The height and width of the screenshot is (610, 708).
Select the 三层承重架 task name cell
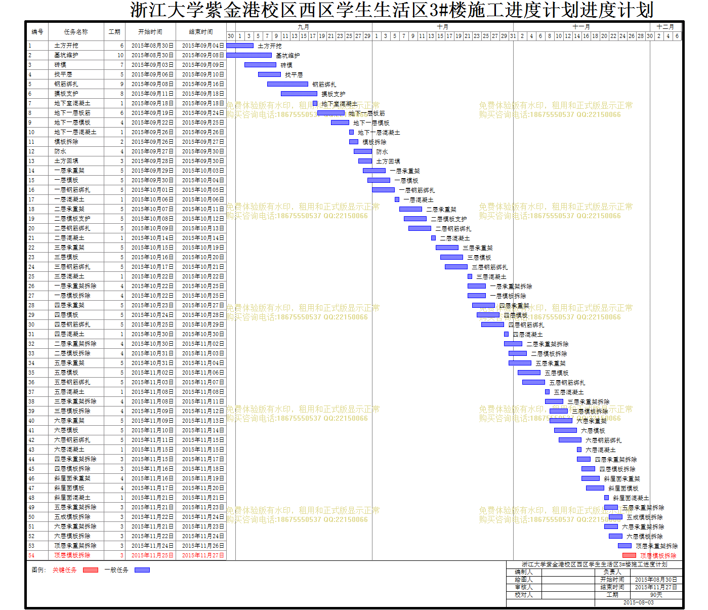pyautogui.click(x=76, y=248)
